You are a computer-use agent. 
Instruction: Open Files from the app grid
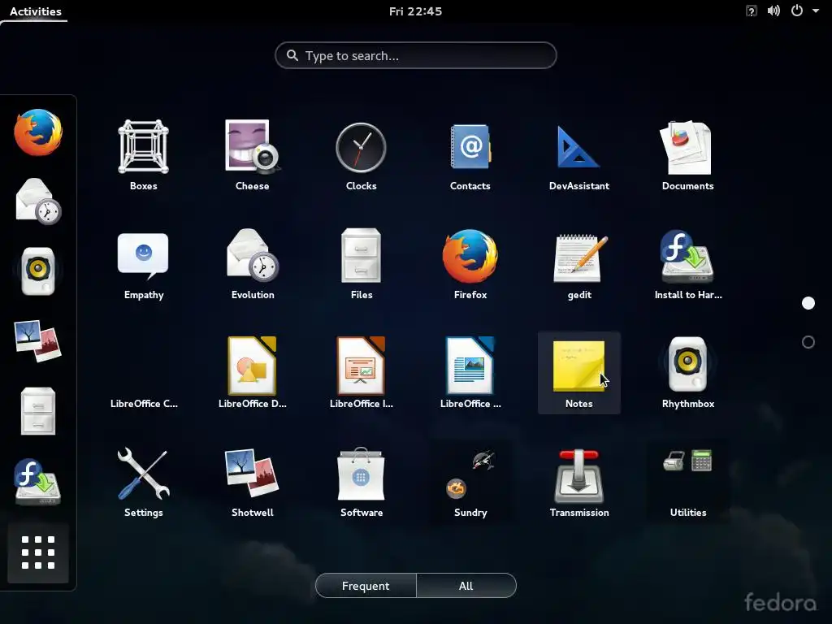click(x=361, y=264)
